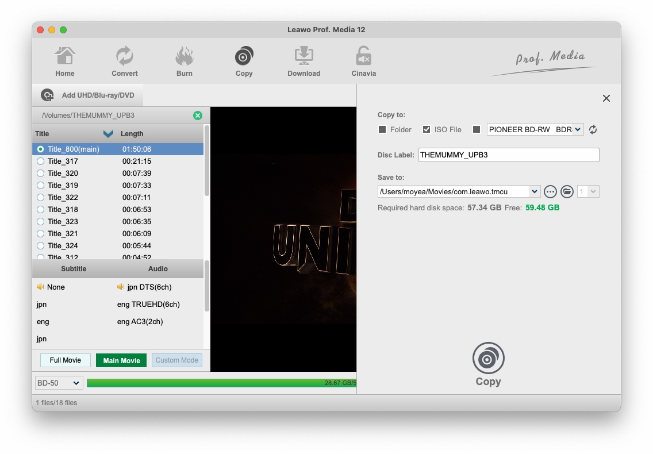The width and height of the screenshot is (653, 454).
Task: Switch to the Convert module
Action: click(x=125, y=61)
